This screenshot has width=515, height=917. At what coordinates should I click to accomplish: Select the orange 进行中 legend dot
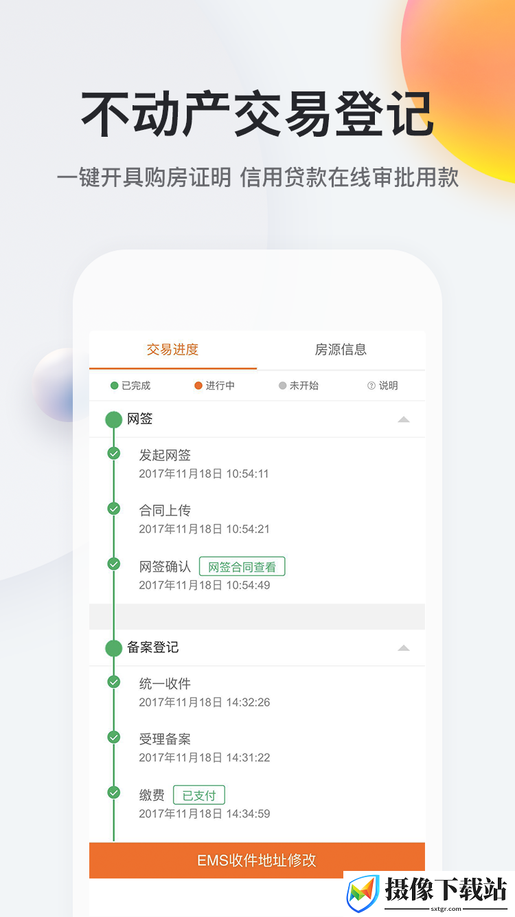click(198, 386)
